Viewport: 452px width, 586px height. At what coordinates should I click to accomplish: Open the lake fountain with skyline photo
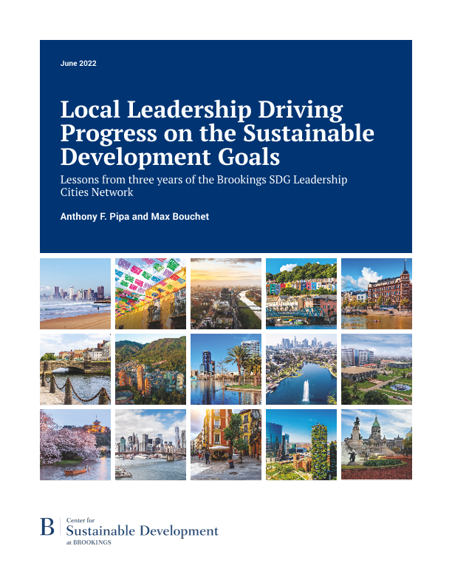tap(301, 369)
